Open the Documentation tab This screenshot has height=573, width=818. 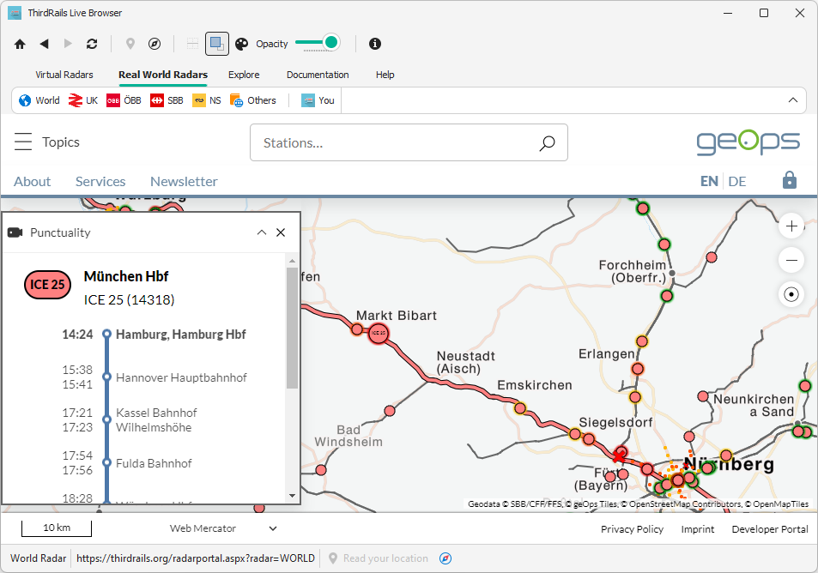coord(318,75)
